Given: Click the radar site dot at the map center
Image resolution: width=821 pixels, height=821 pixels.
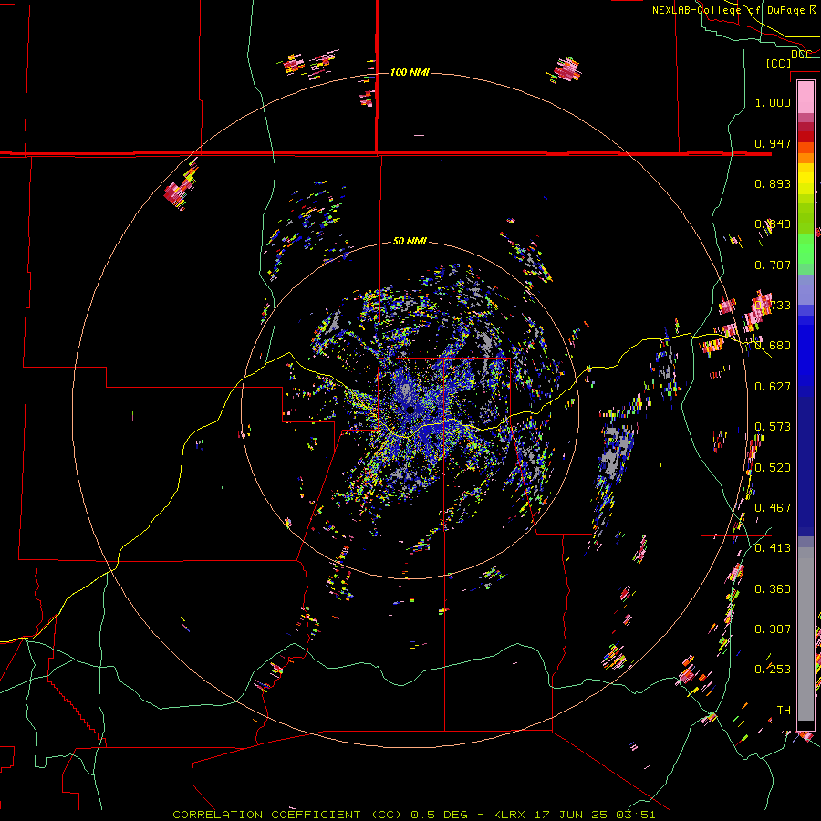Looking at the screenshot, I should click(410, 410).
